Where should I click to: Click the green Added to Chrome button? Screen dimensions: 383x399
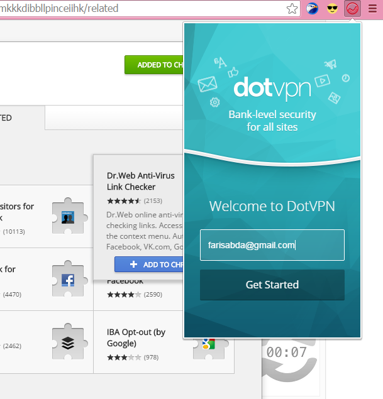click(154, 65)
